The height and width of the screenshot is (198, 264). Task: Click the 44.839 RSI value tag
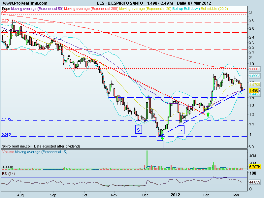click(255, 182)
